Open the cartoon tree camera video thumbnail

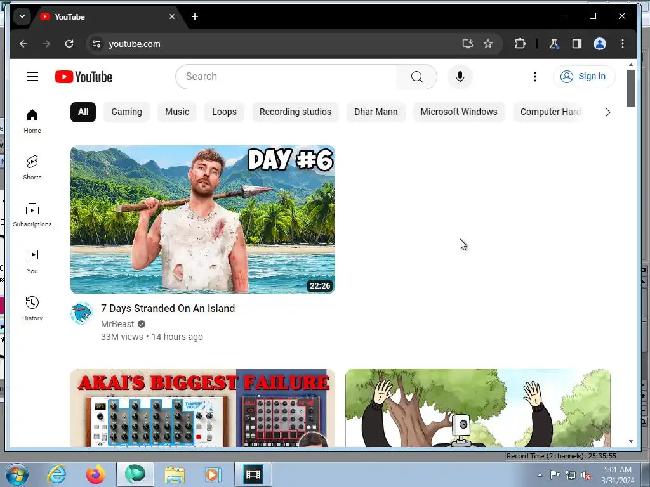(x=477, y=408)
